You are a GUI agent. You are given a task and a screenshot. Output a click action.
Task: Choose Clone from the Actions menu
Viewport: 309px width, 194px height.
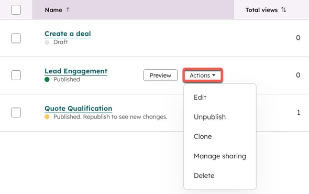point(203,136)
